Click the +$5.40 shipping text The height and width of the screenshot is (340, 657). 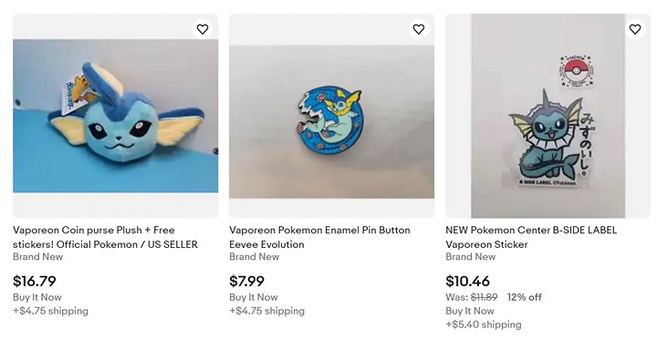pyautogui.click(x=484, y=325)
